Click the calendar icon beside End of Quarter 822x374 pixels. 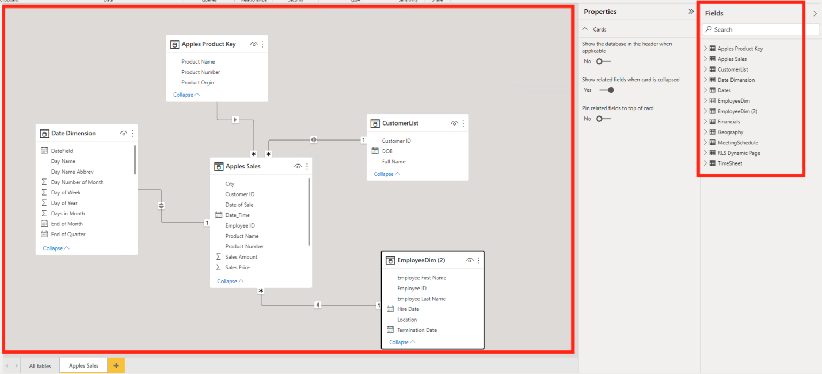click(44, 234)
